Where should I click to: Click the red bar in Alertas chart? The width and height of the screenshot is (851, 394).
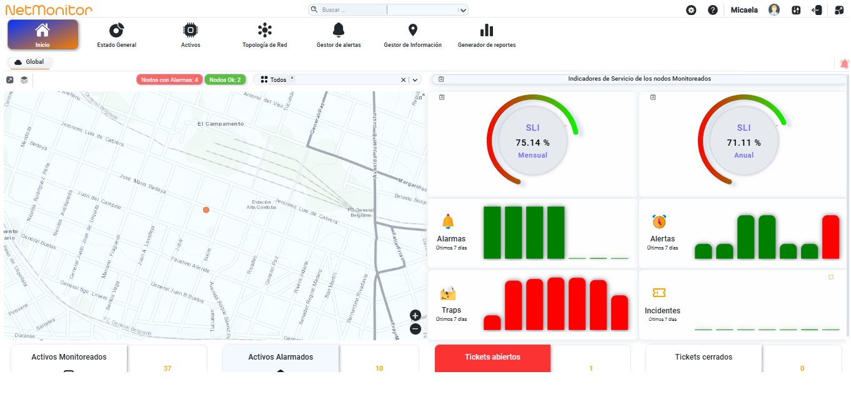pos(830,237)
